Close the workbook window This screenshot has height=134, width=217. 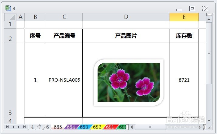pos(205,9)
